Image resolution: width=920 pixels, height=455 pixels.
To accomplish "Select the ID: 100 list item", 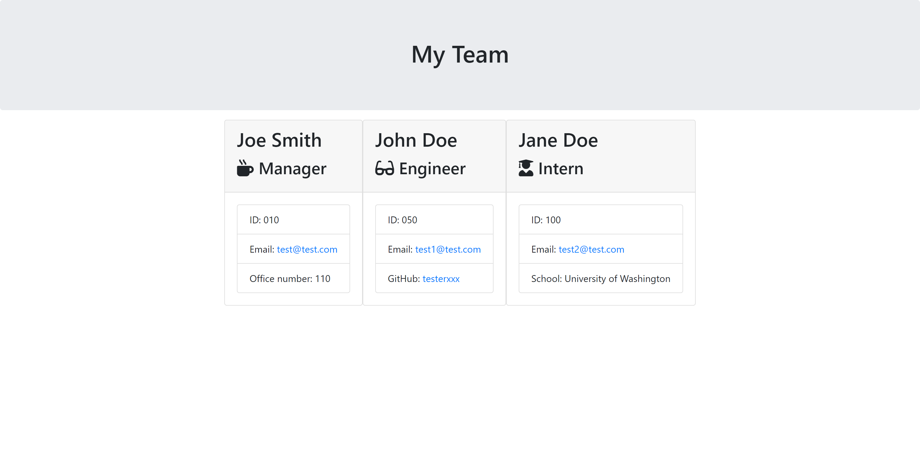I will click(546, 220).
